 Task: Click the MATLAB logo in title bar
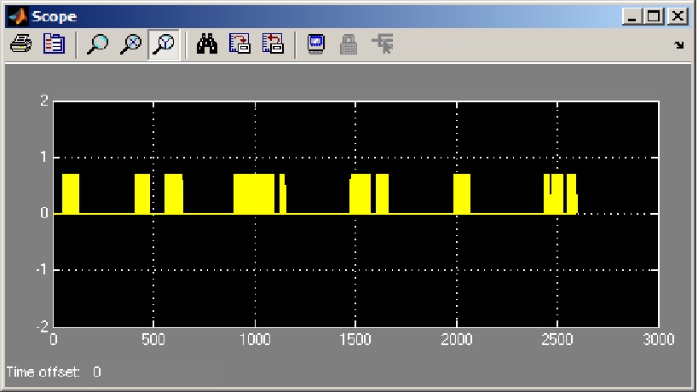(x=18, y=16)
